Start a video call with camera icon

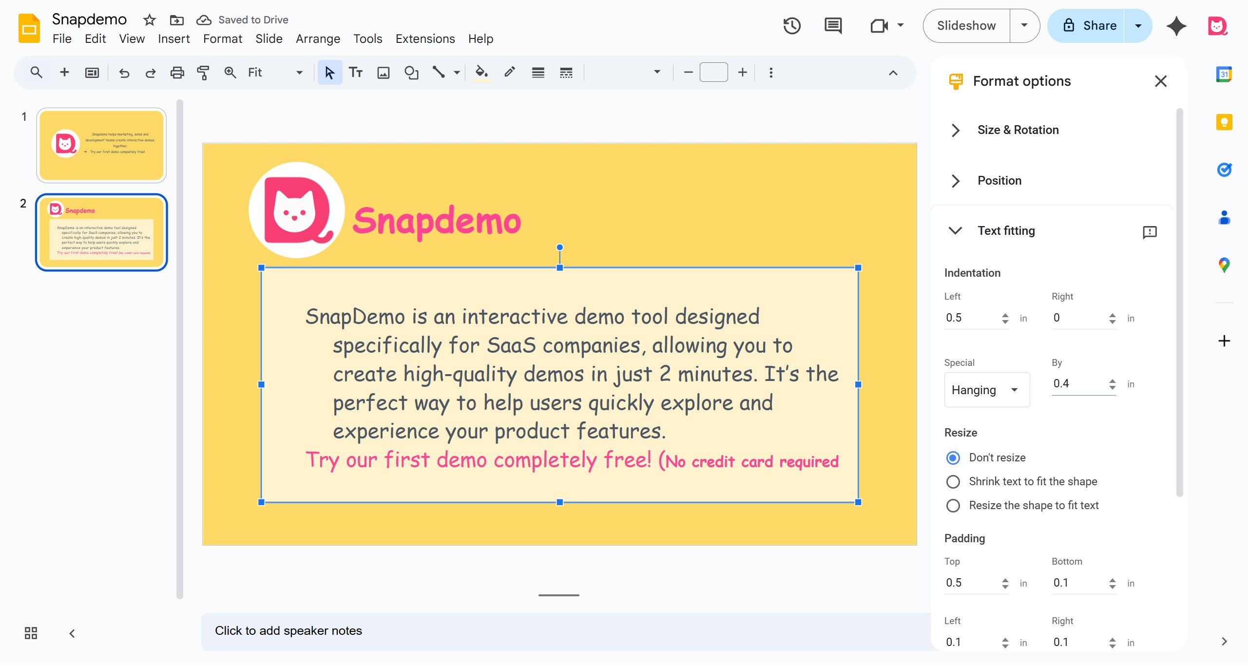pyautogui.click(x=879, y=26)
